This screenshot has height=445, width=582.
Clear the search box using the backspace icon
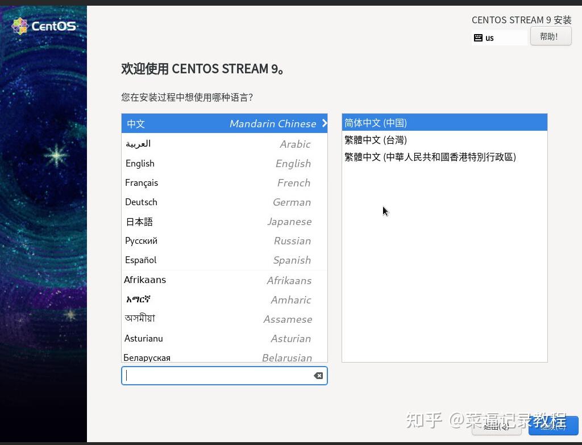pos(318,375)
